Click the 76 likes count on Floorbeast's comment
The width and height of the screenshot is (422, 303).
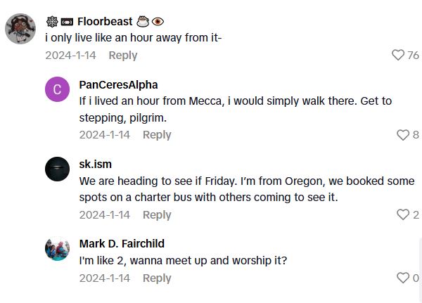pyautogui.click(x=413, y=55)
